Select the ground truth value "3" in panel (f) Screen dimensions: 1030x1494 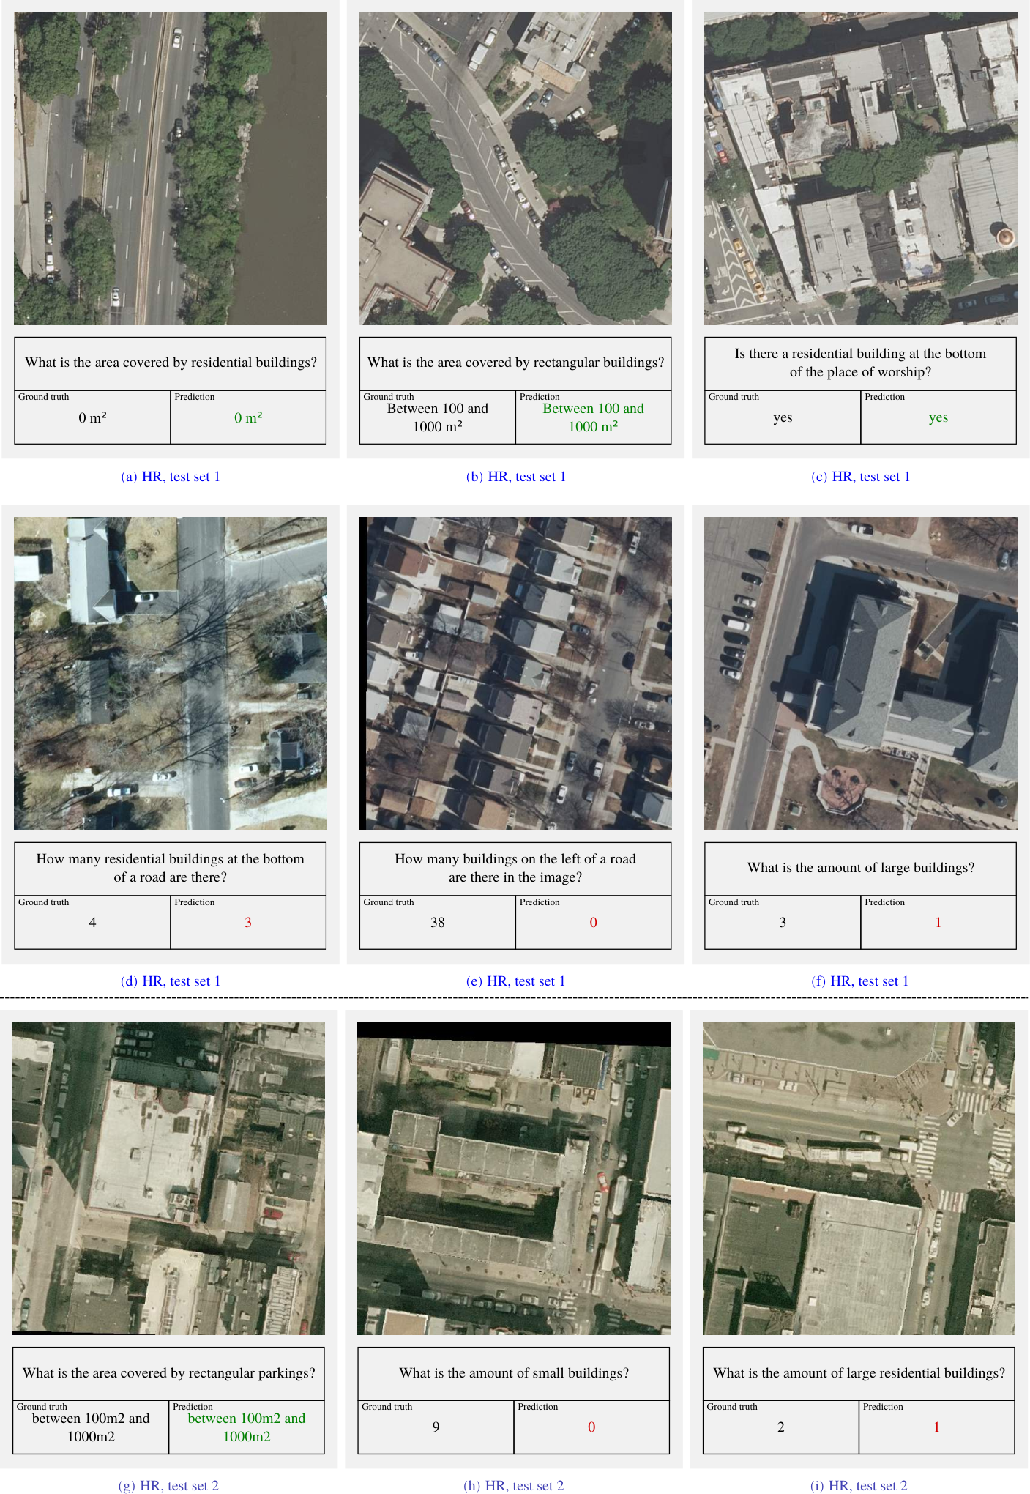pyautogui.click(x=783, y=923)
